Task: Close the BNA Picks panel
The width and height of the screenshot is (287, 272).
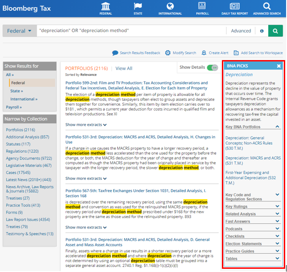Action: tap(279, 66)
